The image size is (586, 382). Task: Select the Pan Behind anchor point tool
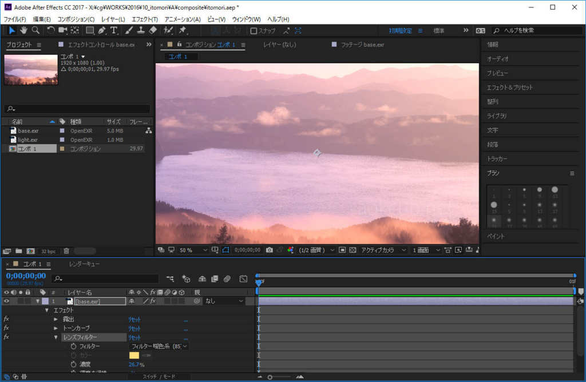click(75, 30)
